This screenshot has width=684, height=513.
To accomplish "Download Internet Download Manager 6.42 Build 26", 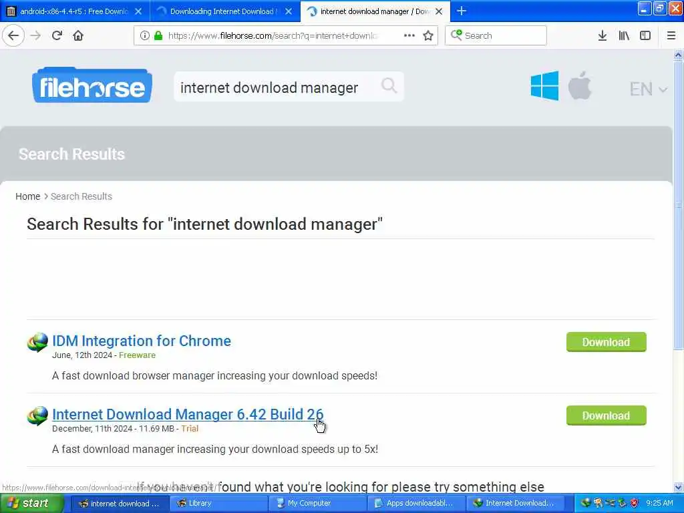I will 606,415.
